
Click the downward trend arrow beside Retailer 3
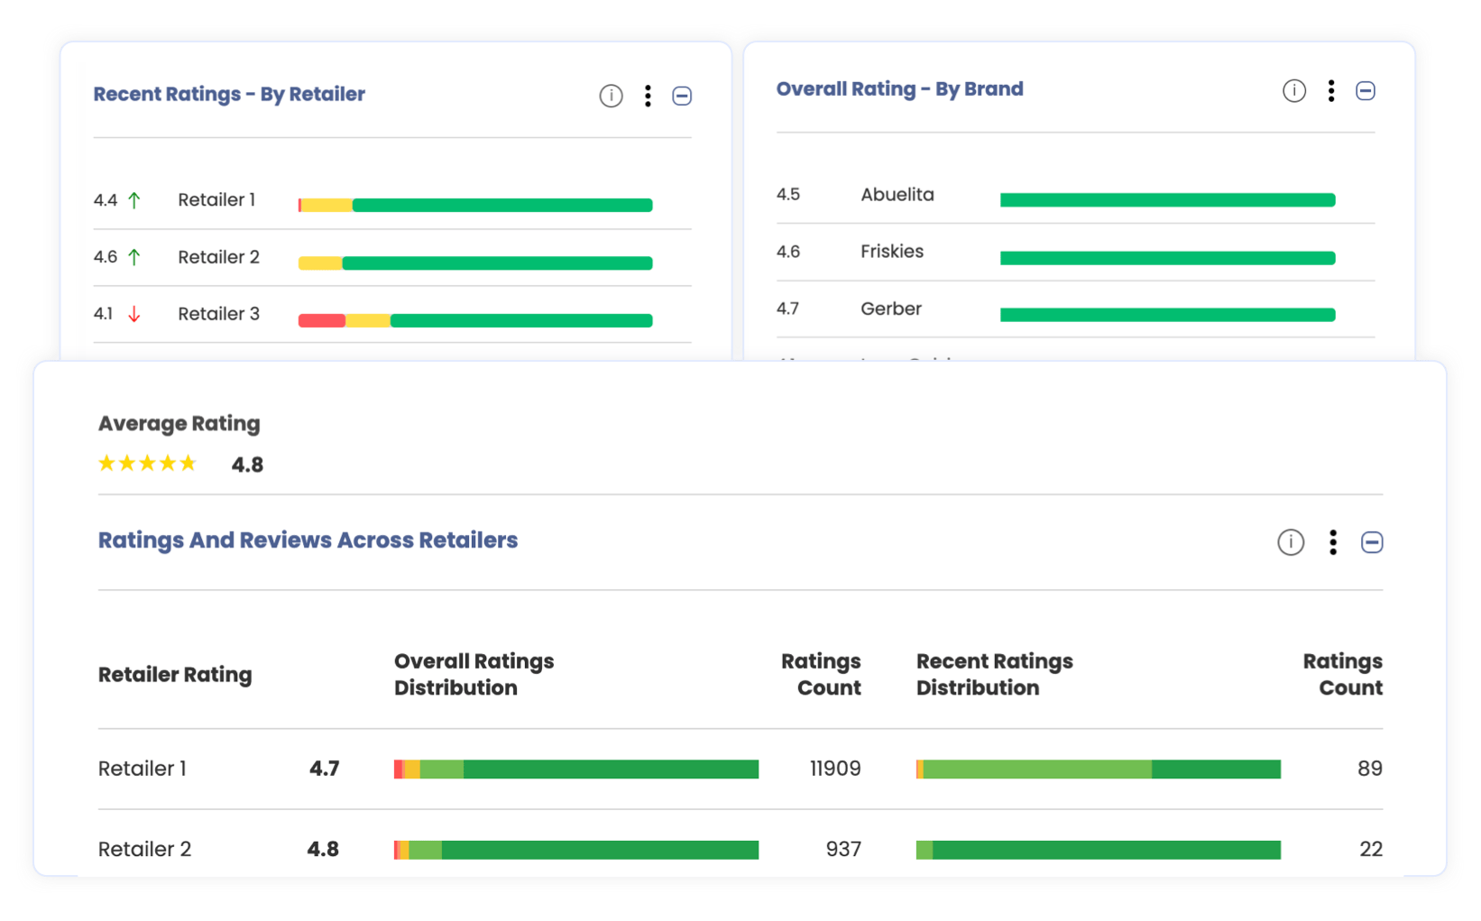pos(133,314)
